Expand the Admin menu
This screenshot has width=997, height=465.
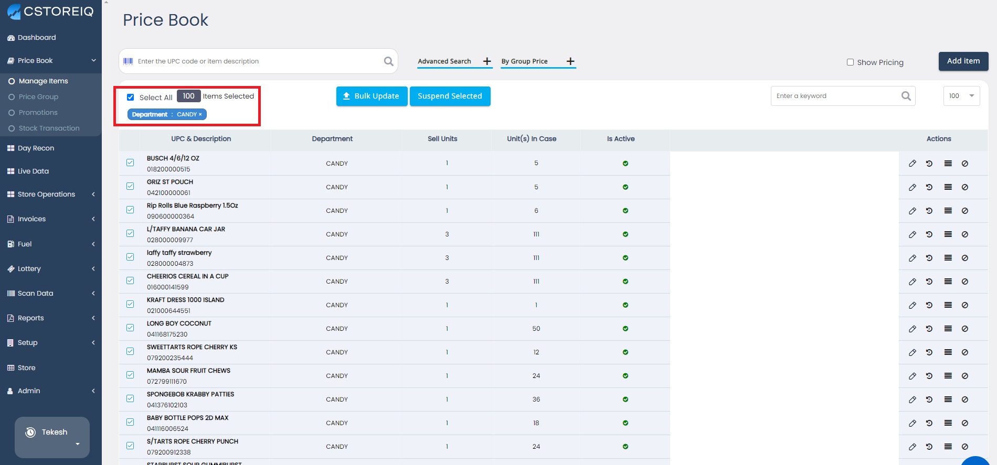point(51,391)
